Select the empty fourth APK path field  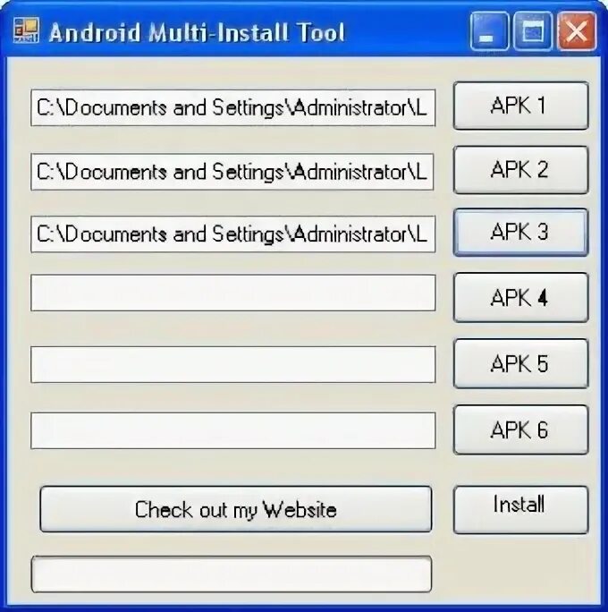(232, 293)
